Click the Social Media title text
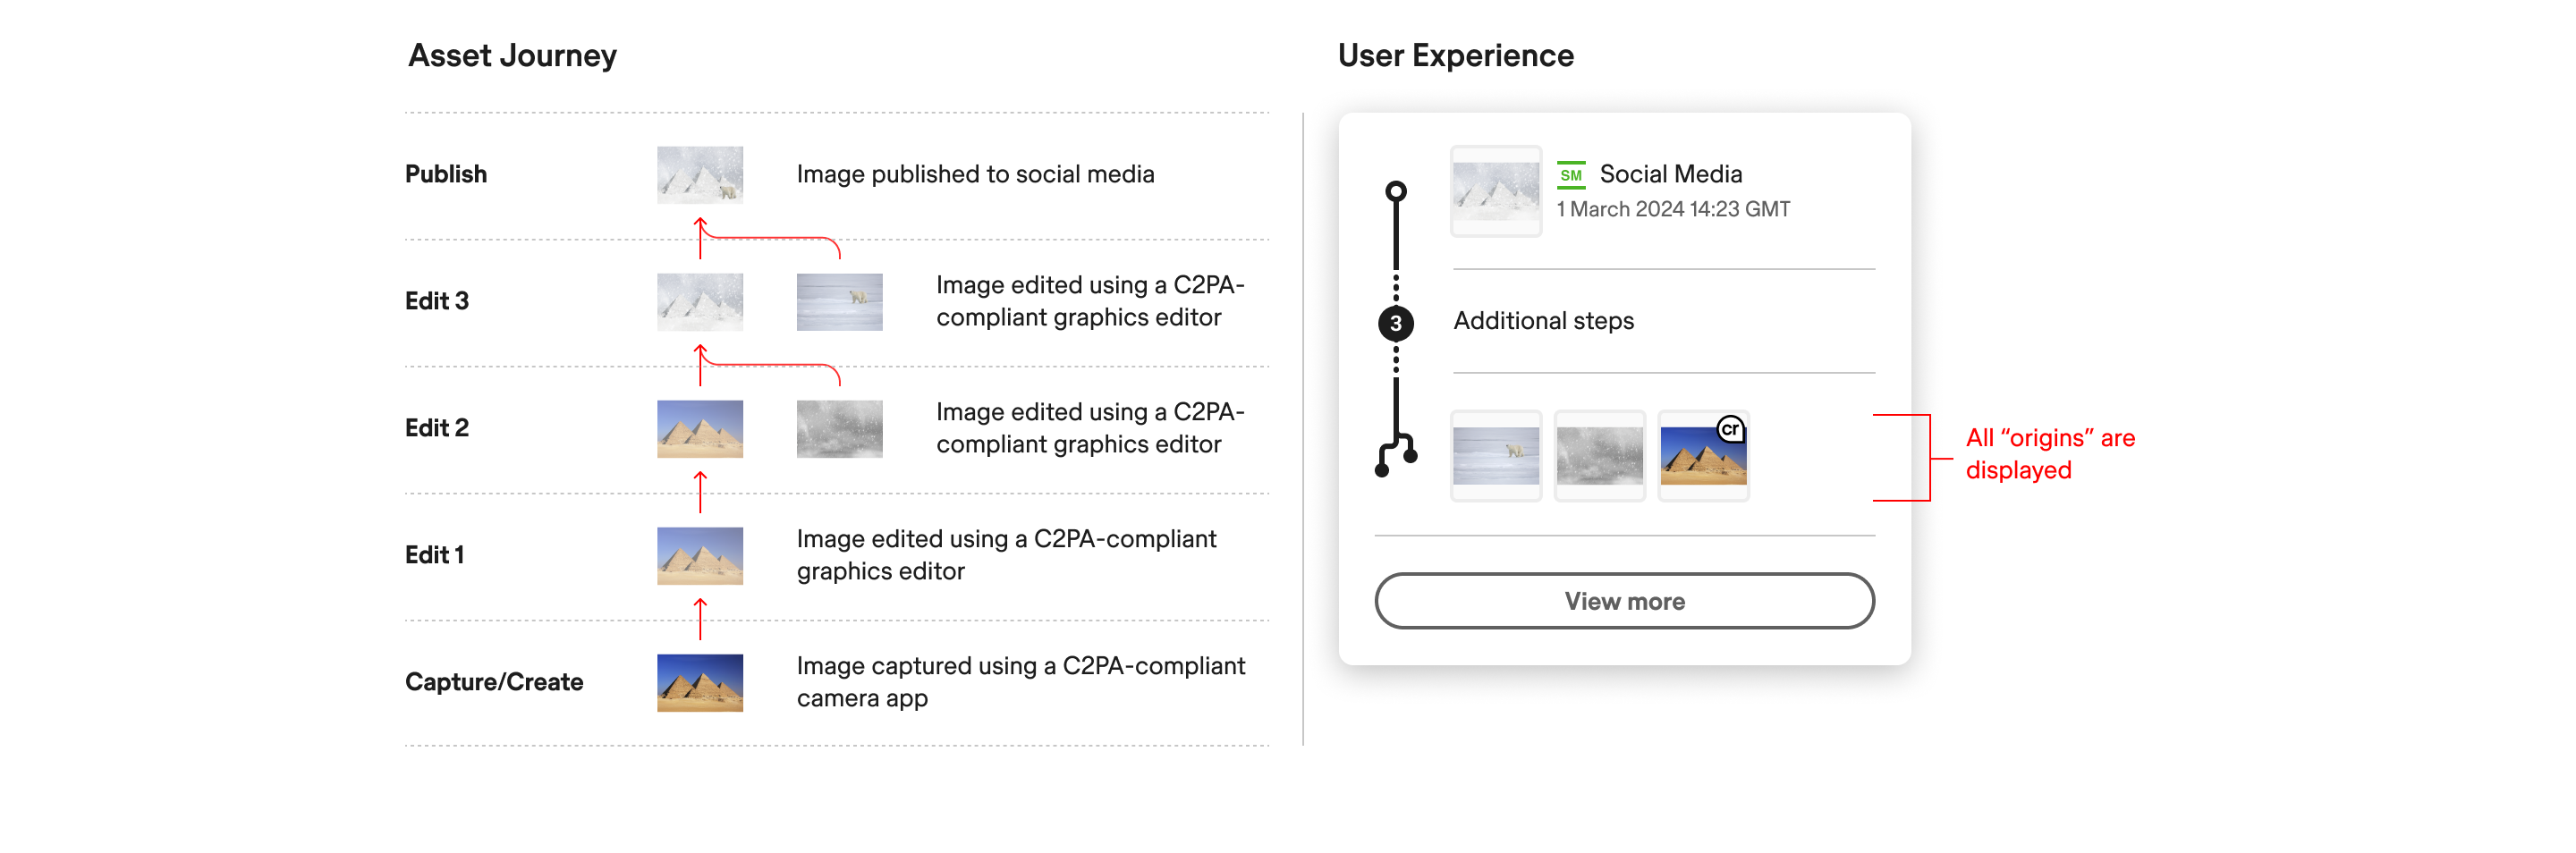The image size is (2576, 853). click(x=1670, y=174)
